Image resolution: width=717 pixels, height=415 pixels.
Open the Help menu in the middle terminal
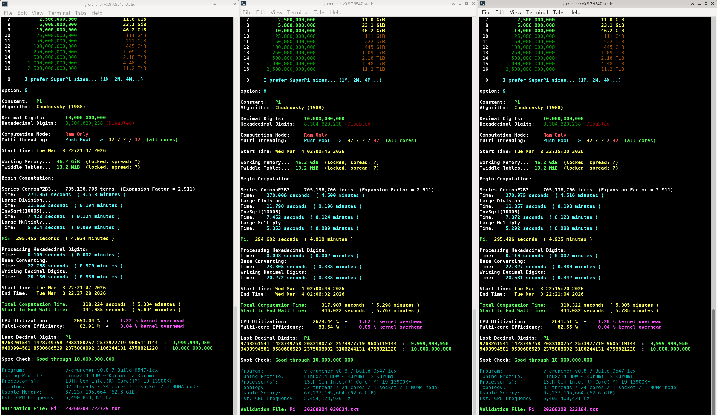(x=335, y=12)
